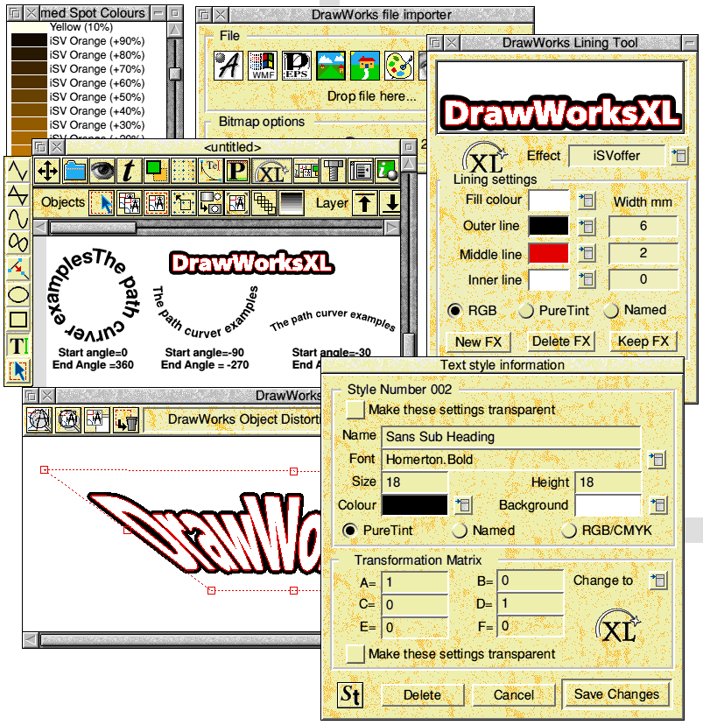Viewport: 703px width, 725px height.
Task: Select the TI text tool in left toolbox
Action: pos(18,345)
